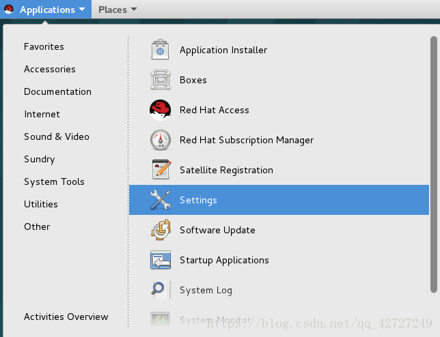440x337 pixels.
Task: Click the Subscription Manager gauge icon
Action: point(161,140)
